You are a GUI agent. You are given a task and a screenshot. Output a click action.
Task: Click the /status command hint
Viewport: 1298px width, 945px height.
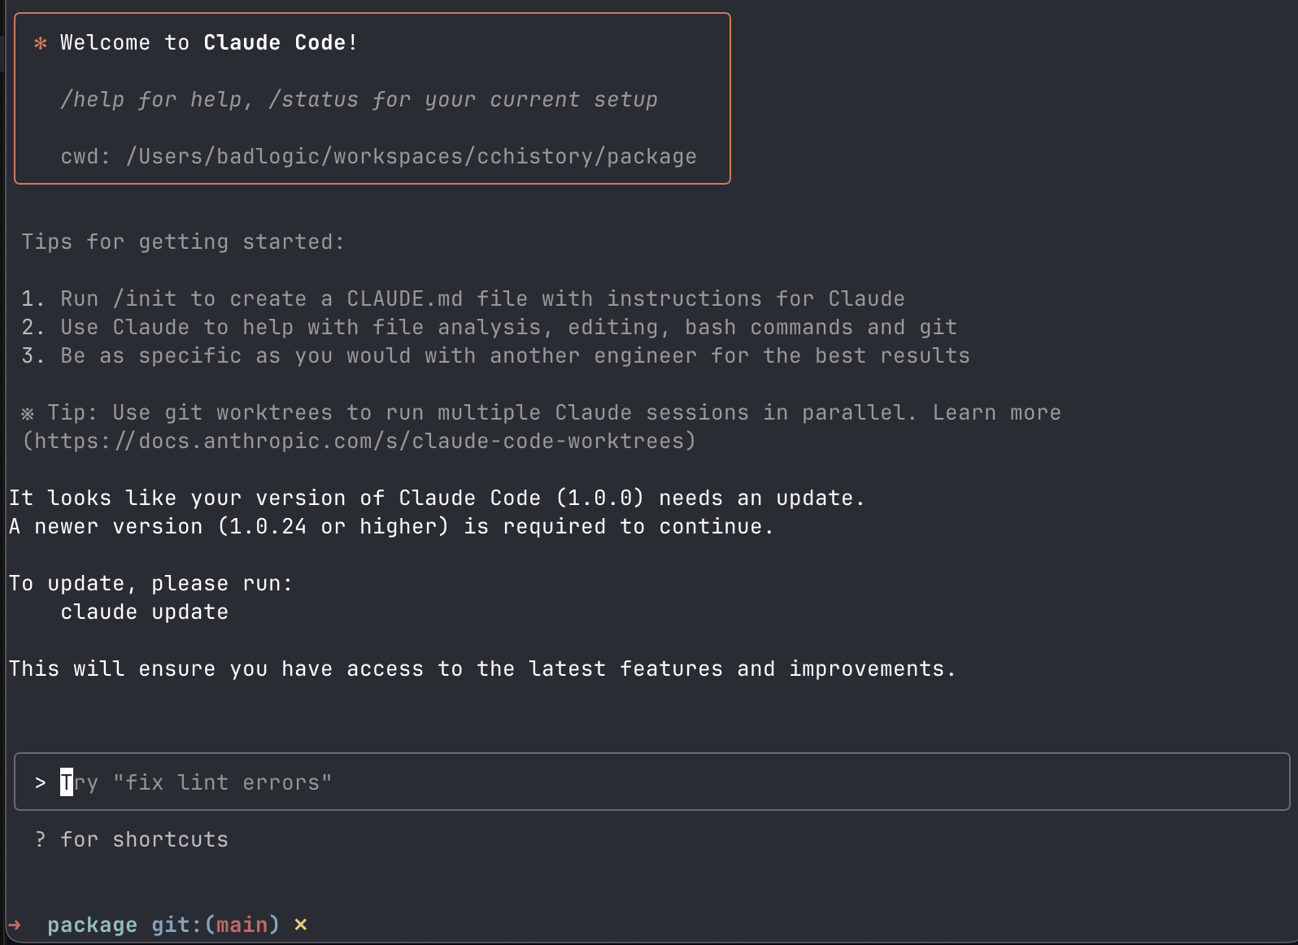click(314, 100)
